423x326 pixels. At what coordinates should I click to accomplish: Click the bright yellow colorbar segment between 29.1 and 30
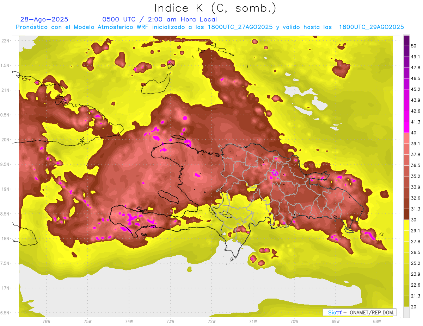click(x=406, y=225)
